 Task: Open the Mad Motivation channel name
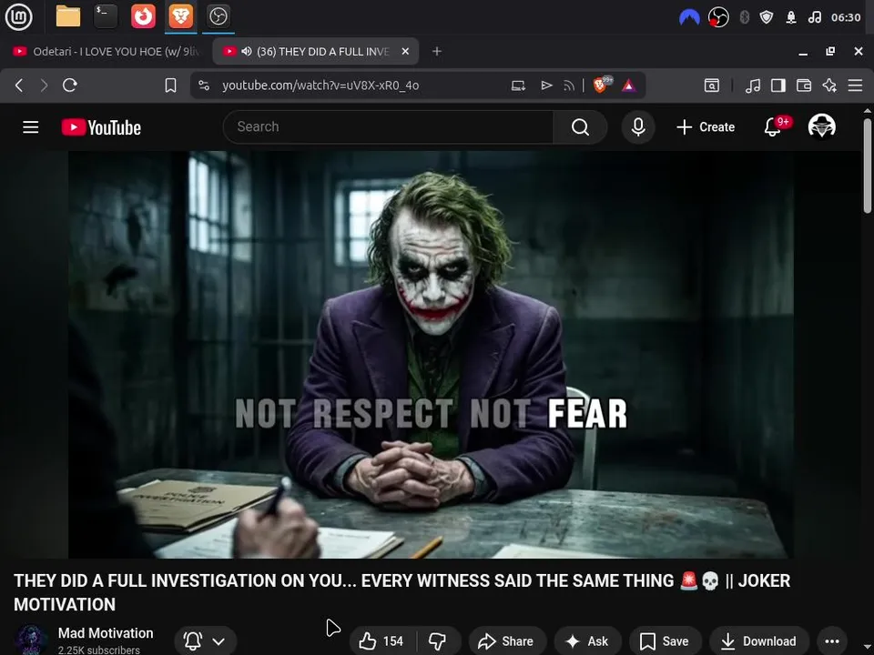[106, 633]
